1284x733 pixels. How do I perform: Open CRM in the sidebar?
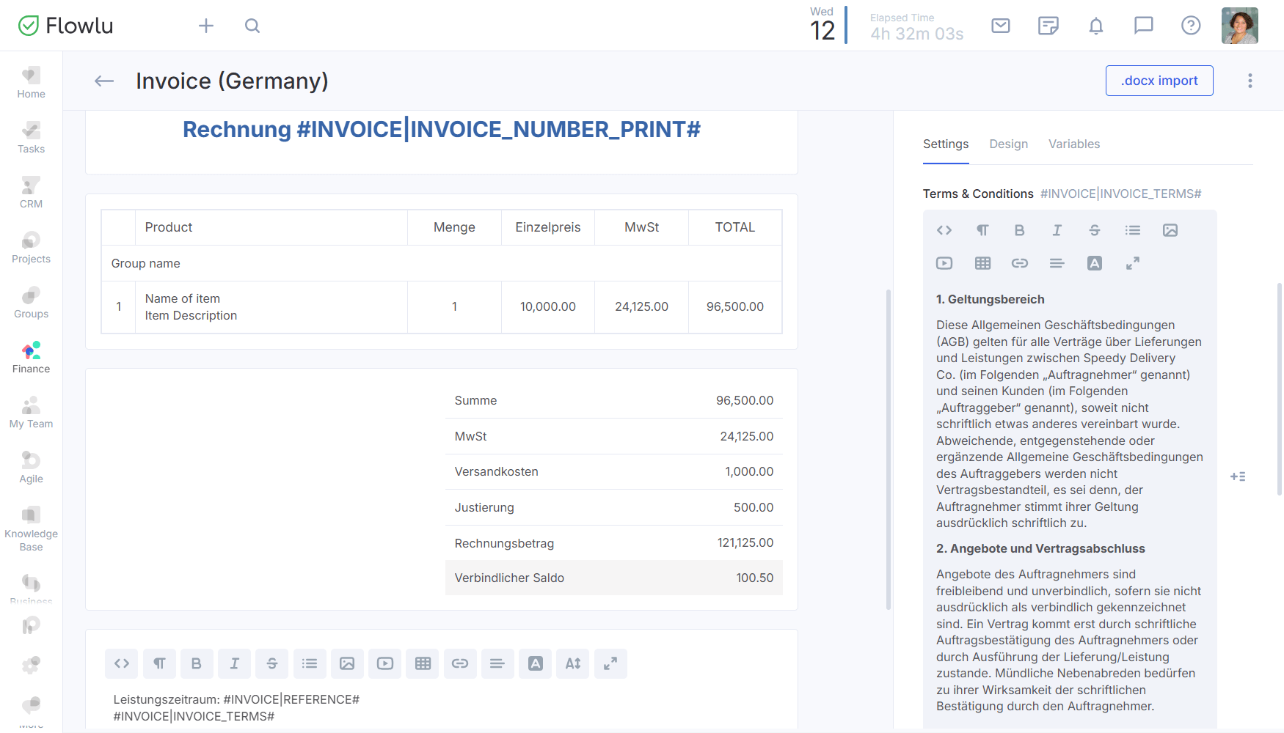(31, 193)
